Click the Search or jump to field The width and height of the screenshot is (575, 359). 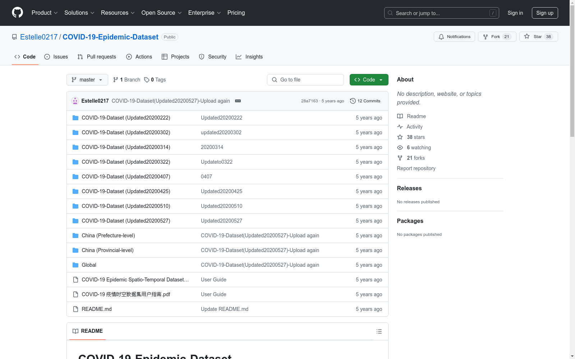442,13
